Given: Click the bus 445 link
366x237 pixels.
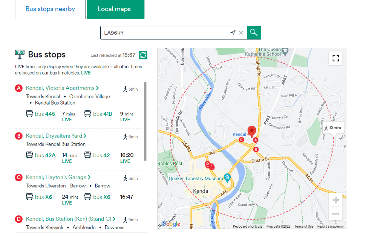Looking at the screenshot, I should coord(45,114).
